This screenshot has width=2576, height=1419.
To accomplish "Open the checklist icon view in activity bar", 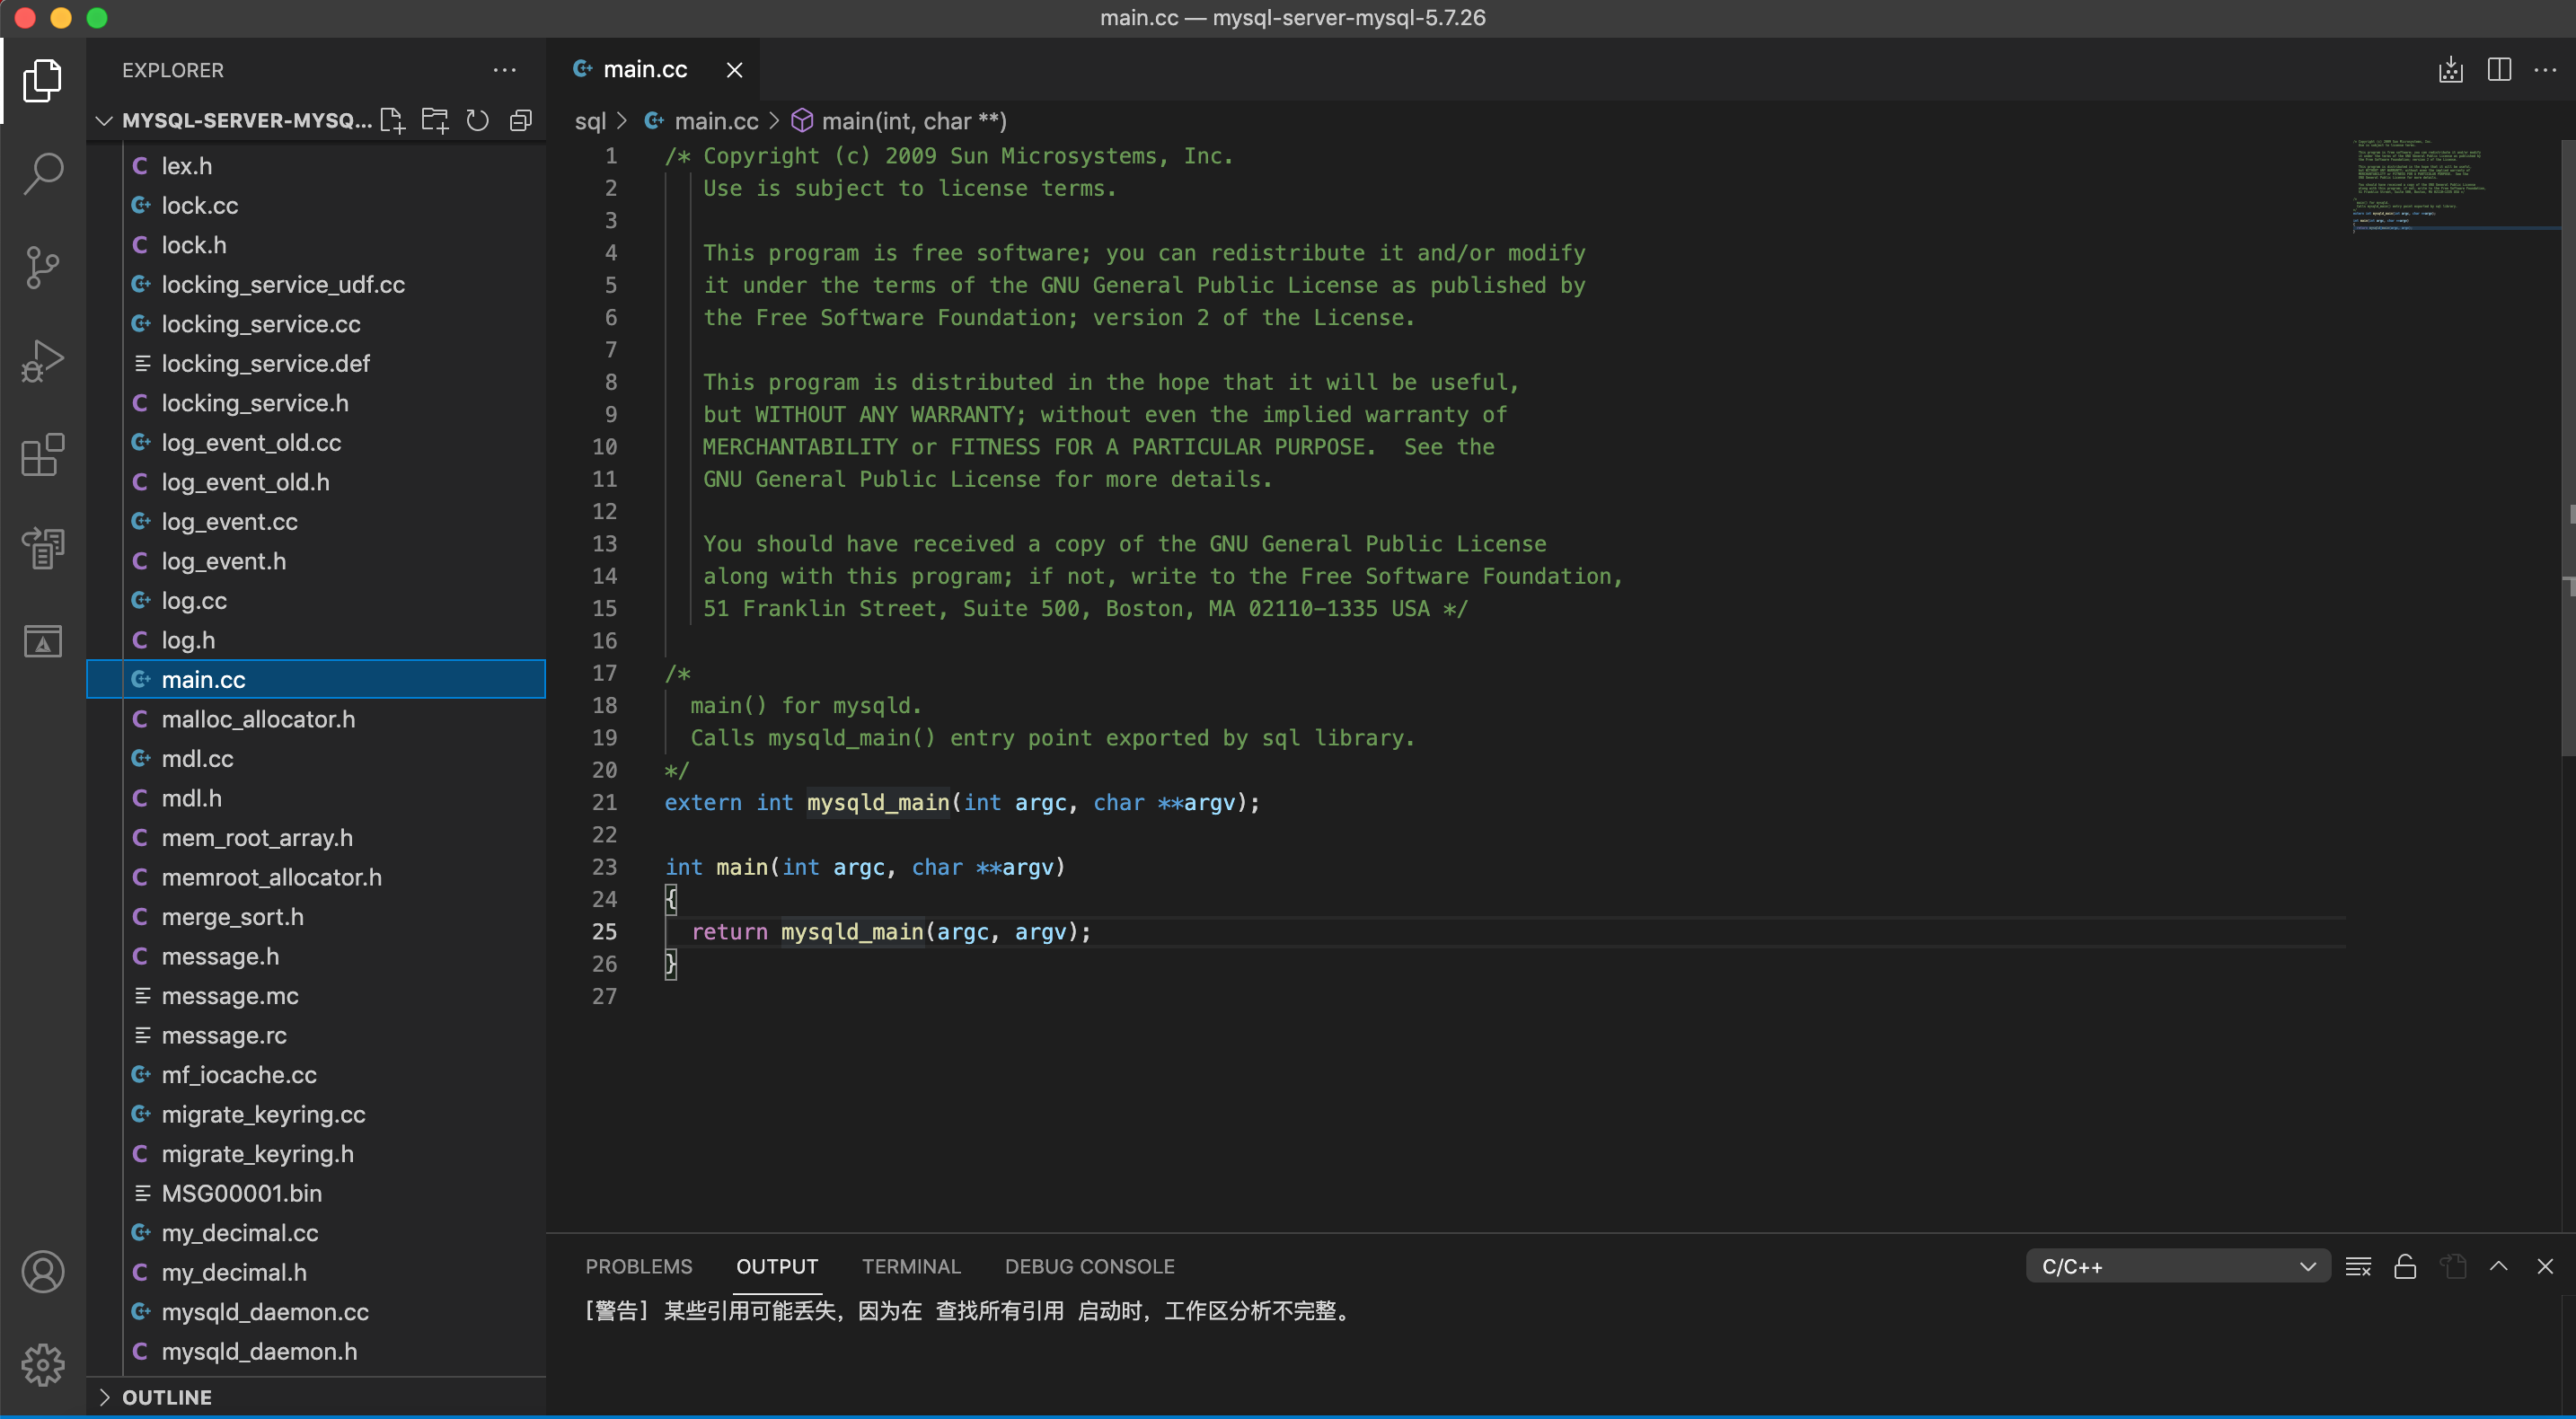I will pyautogui.click(x=42, y=547).
